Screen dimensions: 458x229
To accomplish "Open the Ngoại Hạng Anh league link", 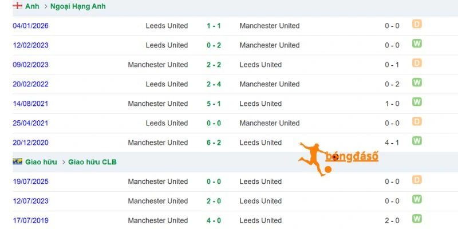I will pyautogui.click(x=78, y=6).
